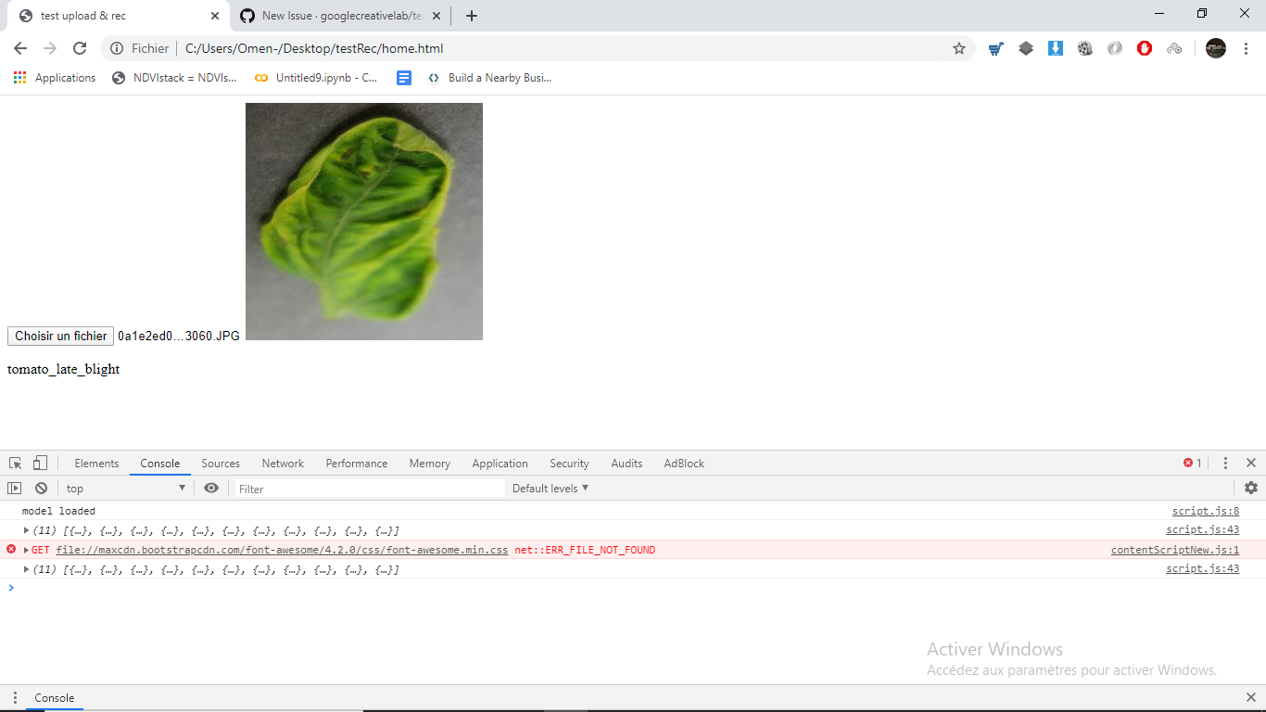Image resolution: width=1266 pixels, height=712 pixels.
Task: Toggle the device toolbar icon
Action: point(38,462)
